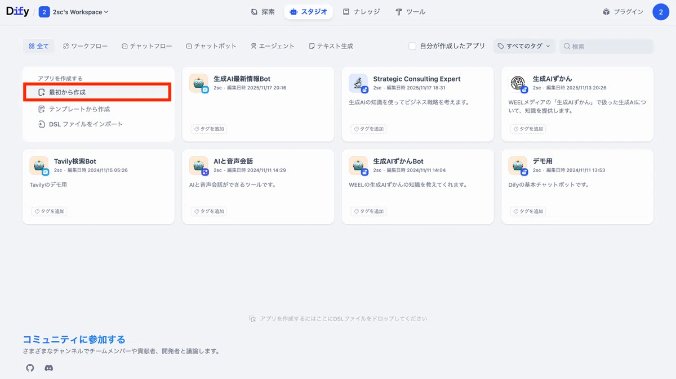This screenshot has width=676, height=379.
Task: Add a tag to AIと音声会話
Action: [210, 211]
